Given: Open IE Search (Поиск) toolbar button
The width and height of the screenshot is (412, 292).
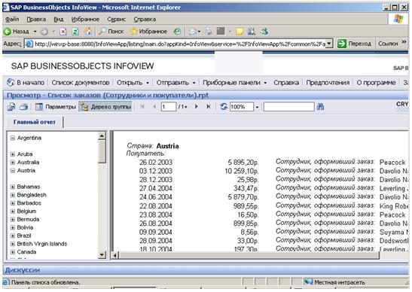Looking at the screenshot, I should [111, 32].
